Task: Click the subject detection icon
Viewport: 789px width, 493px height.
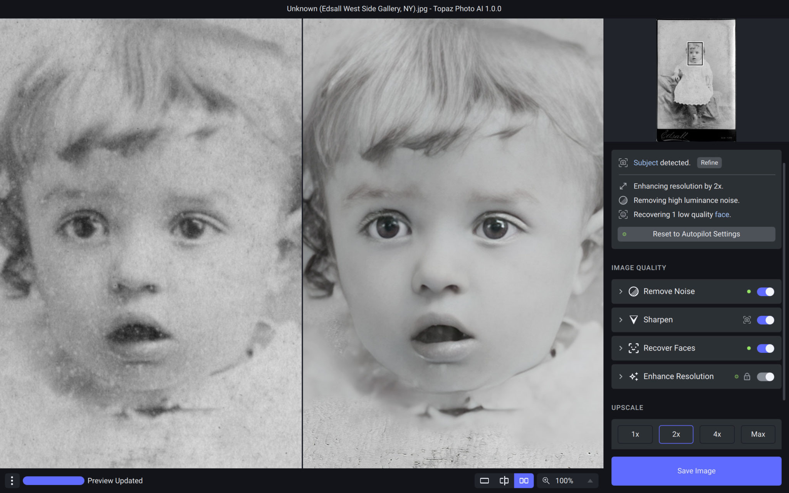Action: point(623,163)
